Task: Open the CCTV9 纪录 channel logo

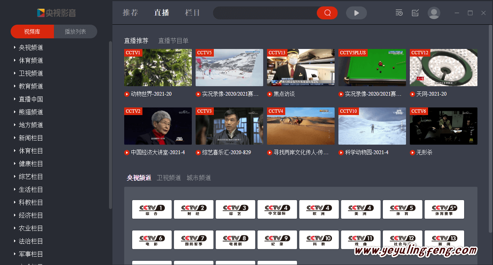Action: (x=277, y=240)
